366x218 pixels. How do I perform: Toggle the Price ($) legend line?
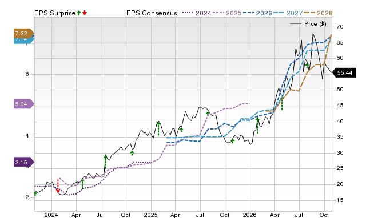[308, 24]
